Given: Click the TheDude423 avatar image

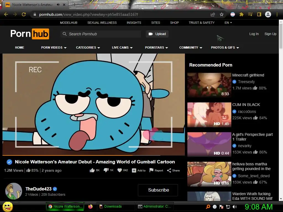Looking at the screenshot, I should [x=14, y=191].
